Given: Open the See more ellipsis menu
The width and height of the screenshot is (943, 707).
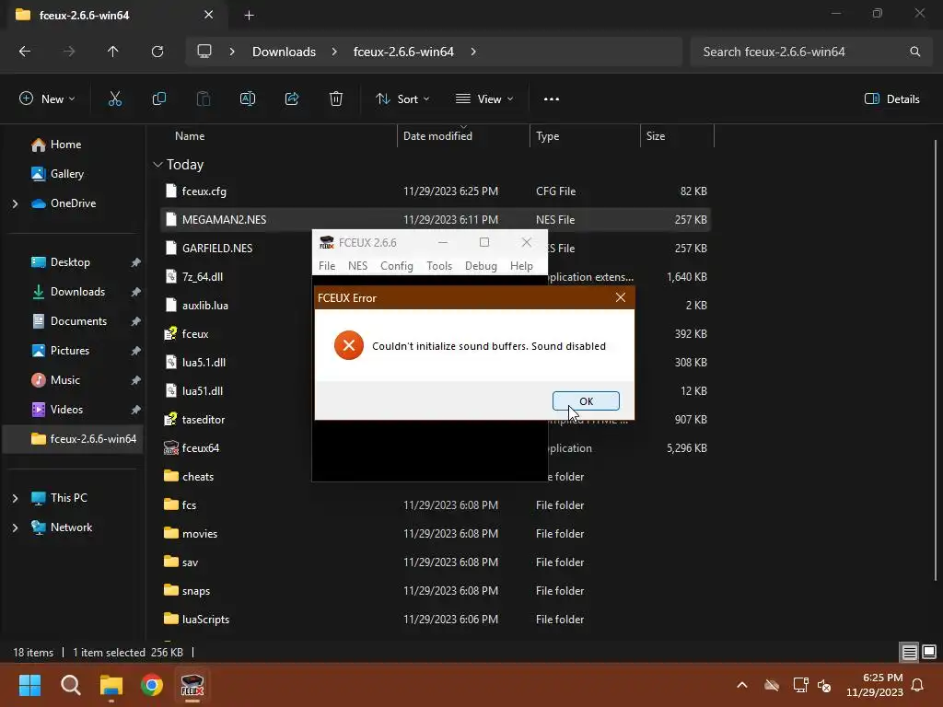Looking at the screenshot, I should tap(551, 99).
